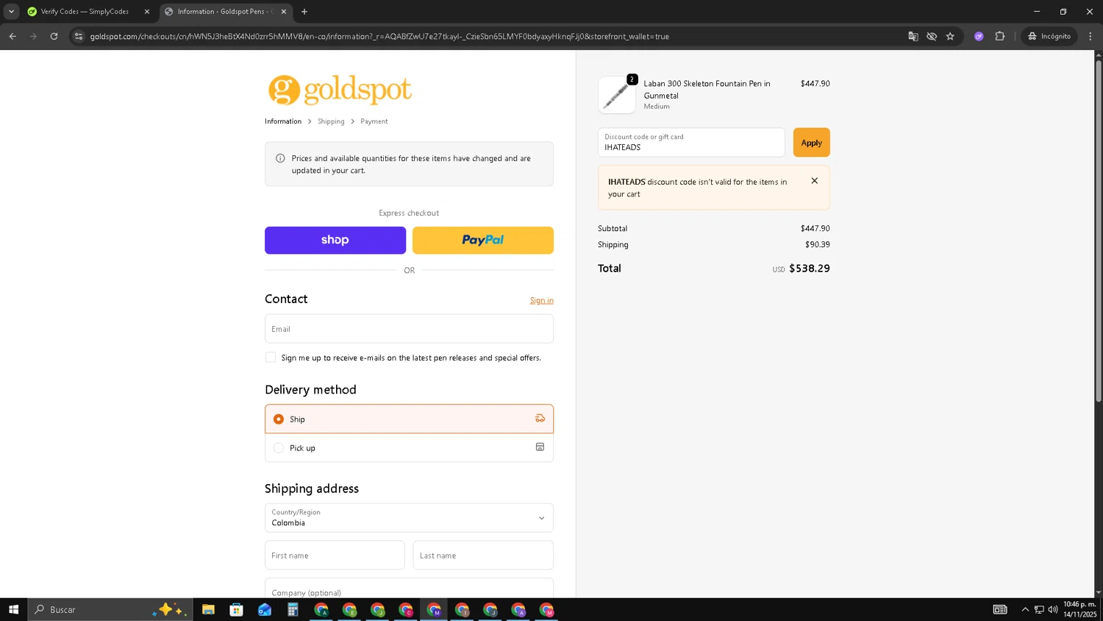This screenshot has height=621, width=1103.
Task: Tick the sign me up for e-mails checkbox
Action: point(271,357)
